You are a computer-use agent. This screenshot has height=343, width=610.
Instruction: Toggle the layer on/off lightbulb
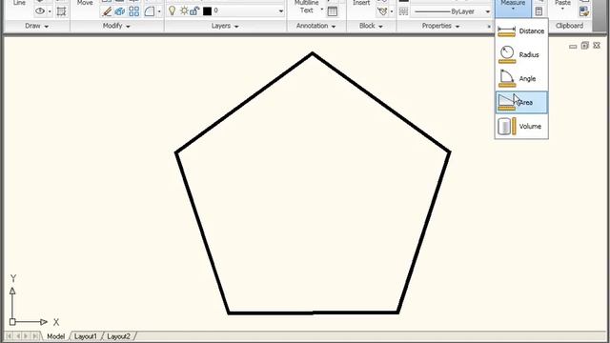172,10
